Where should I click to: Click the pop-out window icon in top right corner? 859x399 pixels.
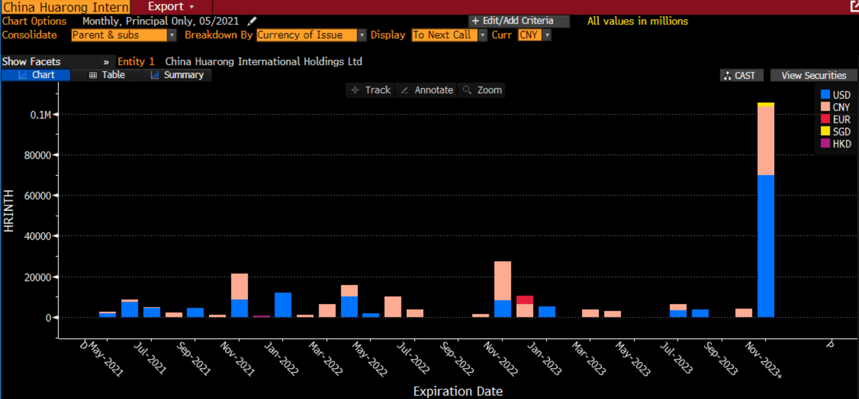[854, 6]
